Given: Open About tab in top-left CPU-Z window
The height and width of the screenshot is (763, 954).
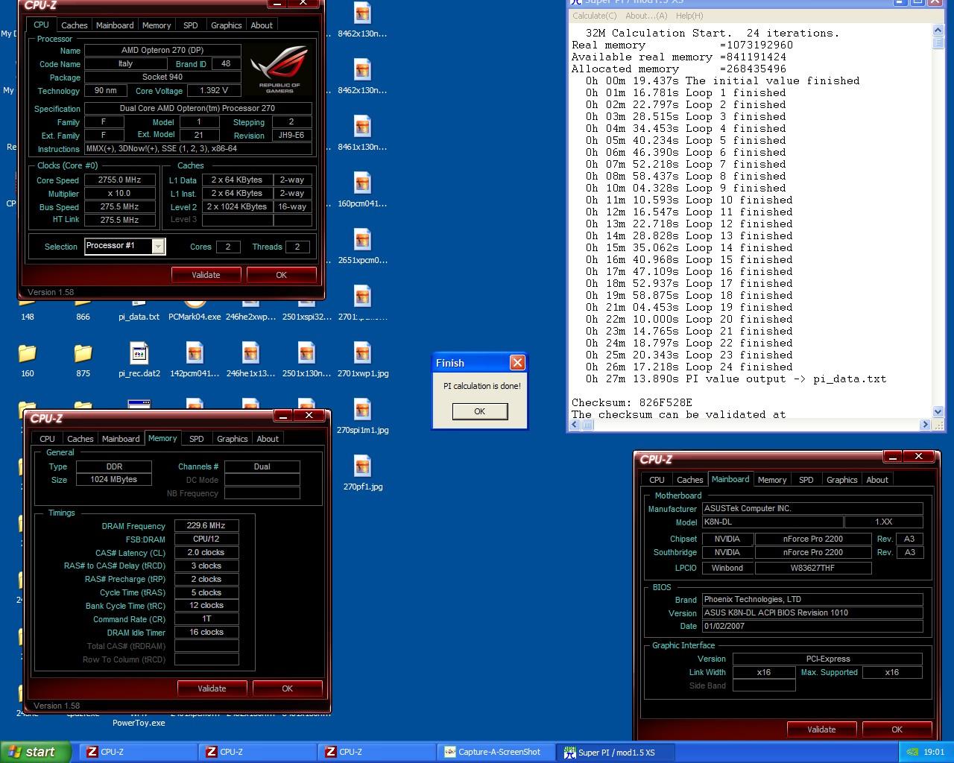Looking at the screenshot, I should tap(262, 25).
